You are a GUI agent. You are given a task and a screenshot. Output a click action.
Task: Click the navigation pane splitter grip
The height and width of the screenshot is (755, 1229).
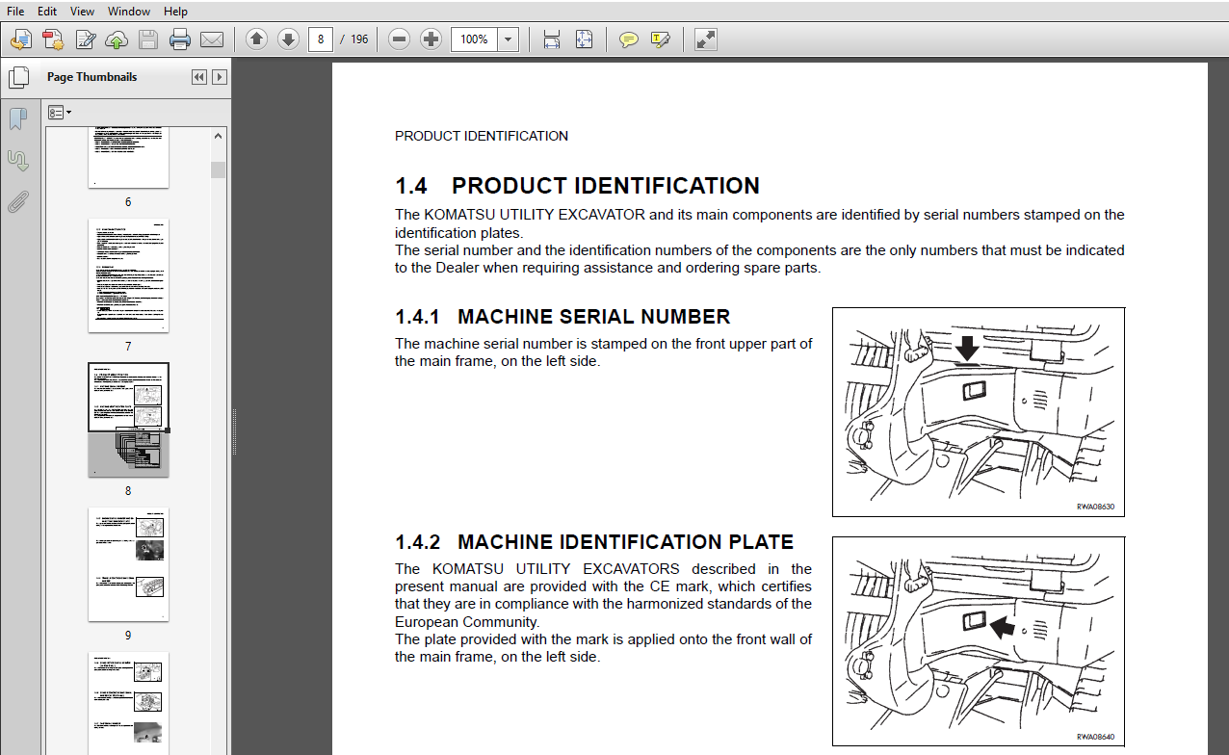234,433
